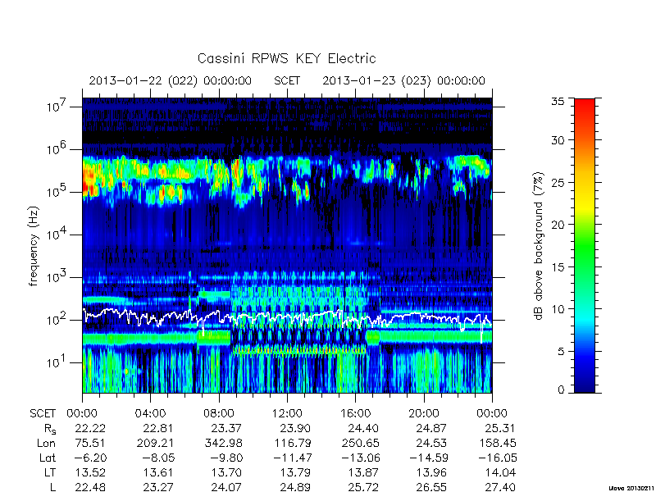Screen dimensions: 656x492
Task: Click the 20:00 time tick label
Action: (x=424, y=413)
